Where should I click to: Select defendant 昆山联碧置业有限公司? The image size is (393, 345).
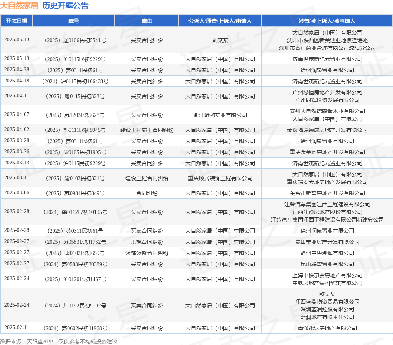[x=327, y=264]
